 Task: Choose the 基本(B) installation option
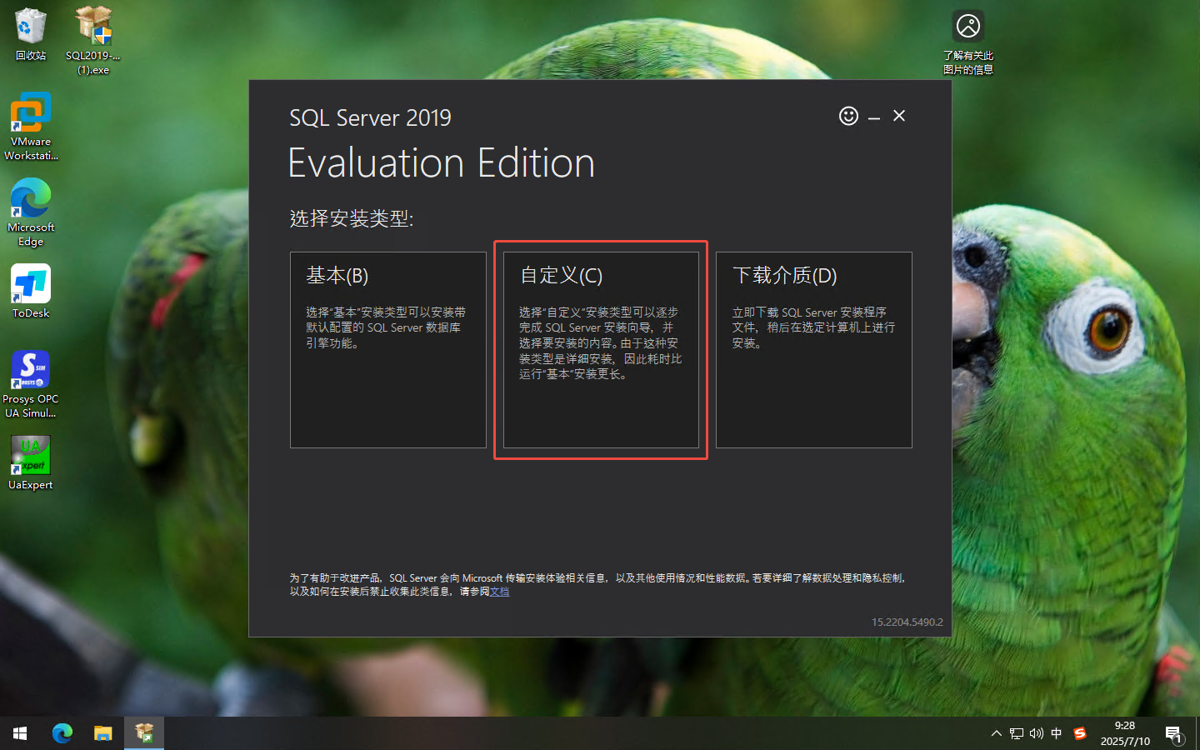(x=388, y=350)
